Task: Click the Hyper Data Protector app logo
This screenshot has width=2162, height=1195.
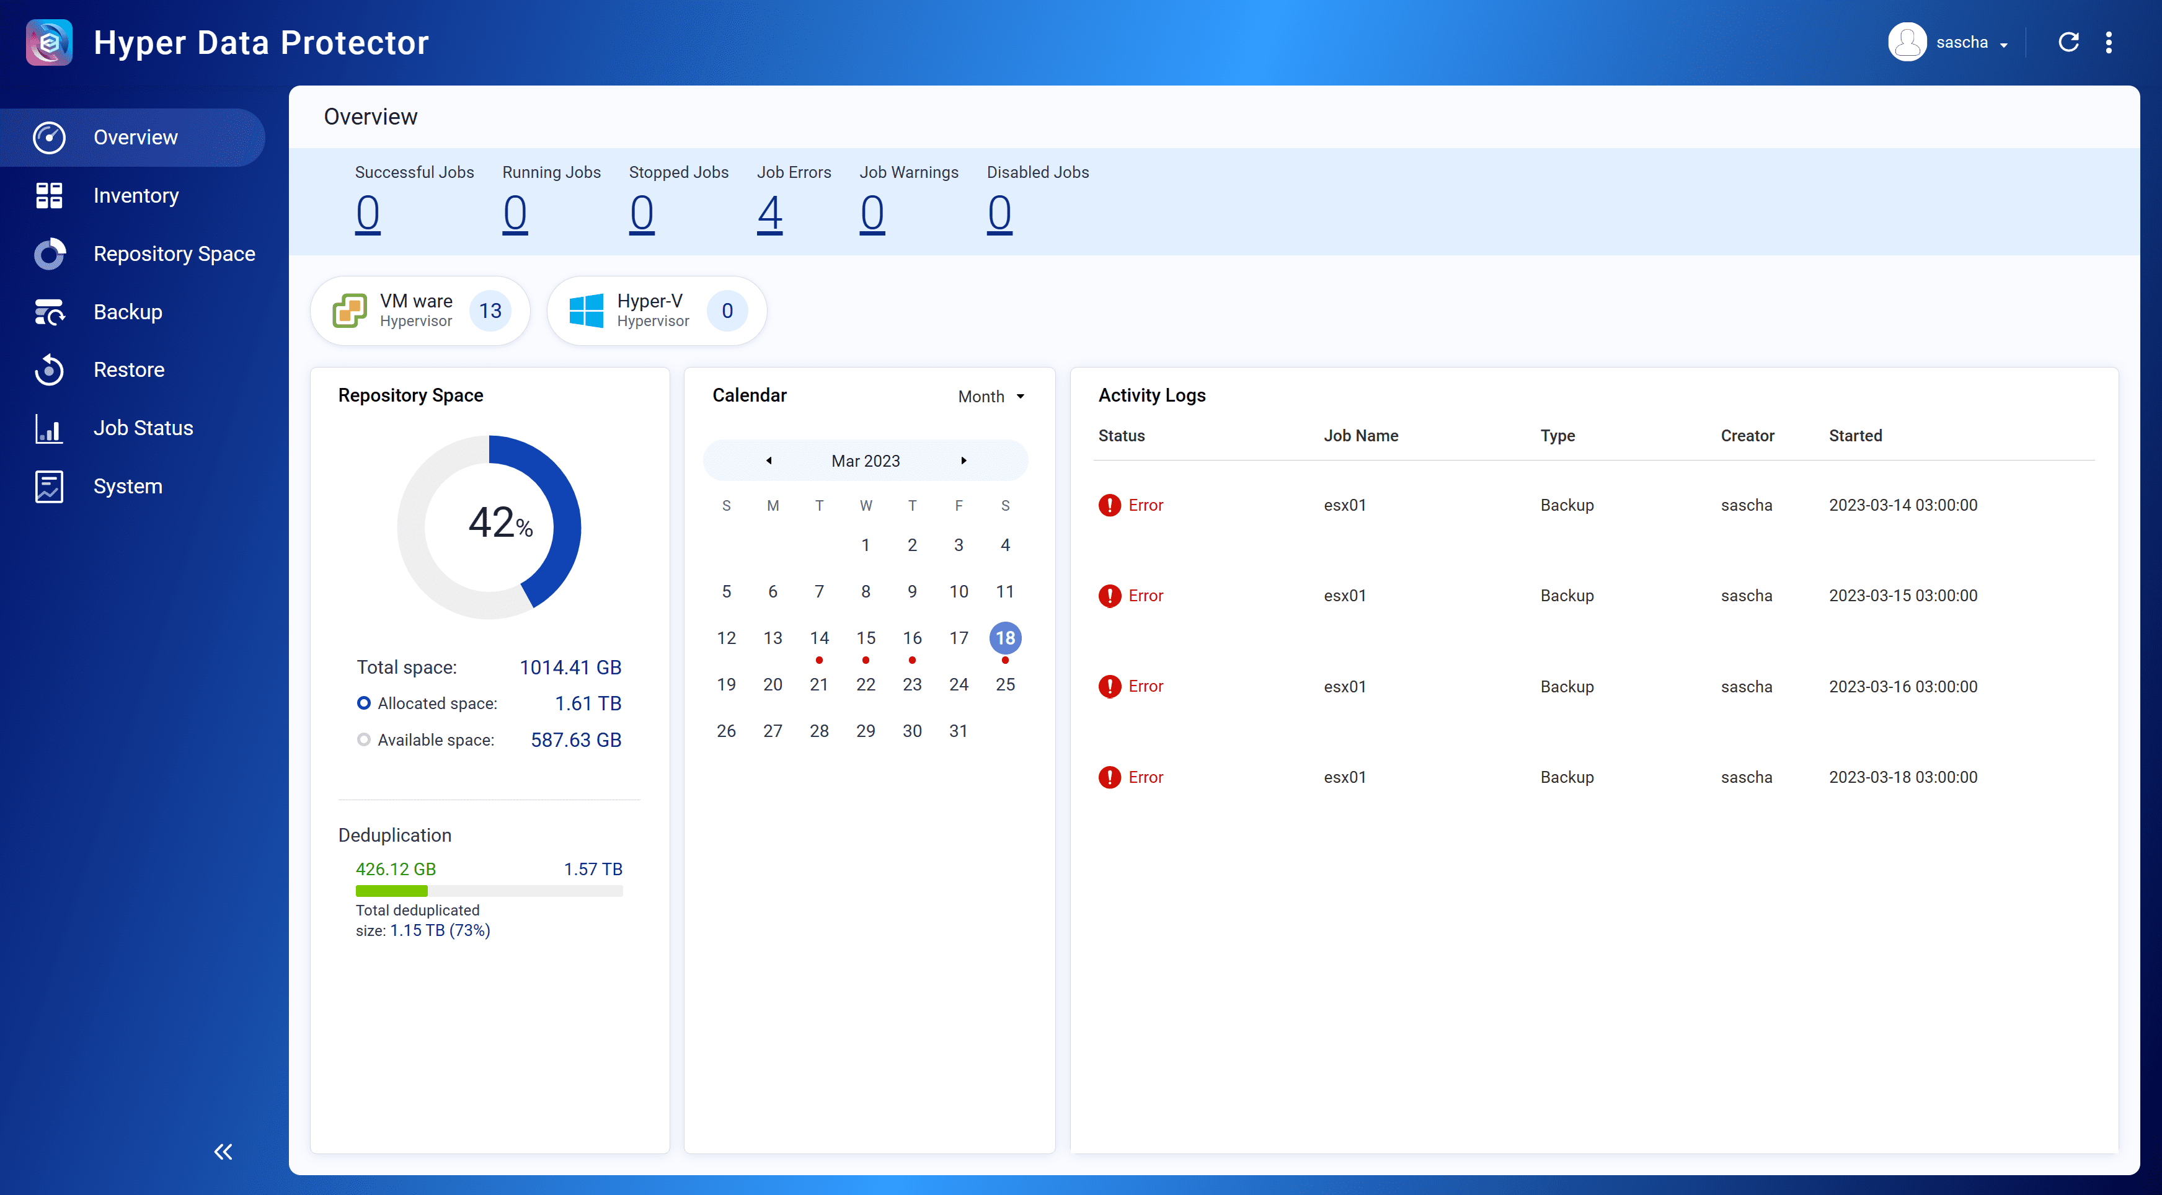Action: [49, 42]
